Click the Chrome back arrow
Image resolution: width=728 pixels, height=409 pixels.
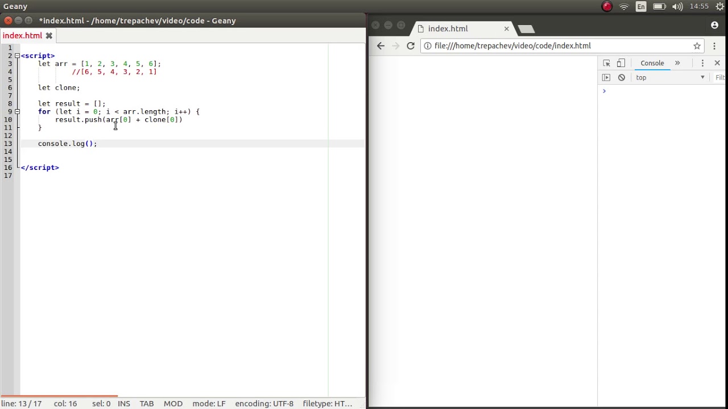pyautogui.click(x=380, y=45)
